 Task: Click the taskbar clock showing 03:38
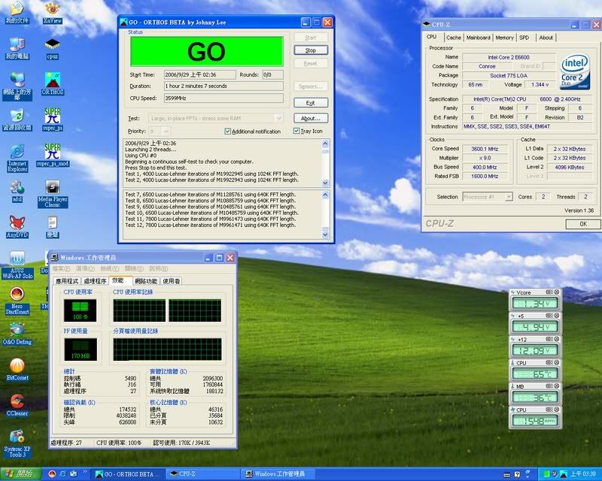pos(582,474)
